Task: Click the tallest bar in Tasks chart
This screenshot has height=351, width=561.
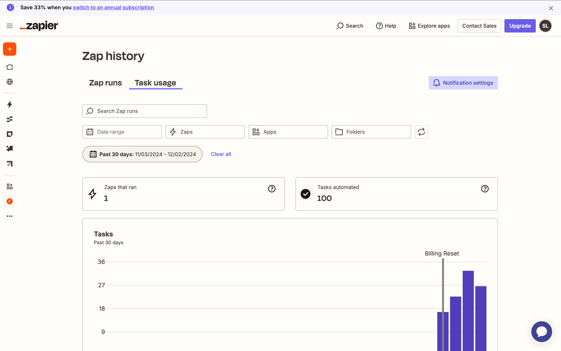Action: point(468,311)
